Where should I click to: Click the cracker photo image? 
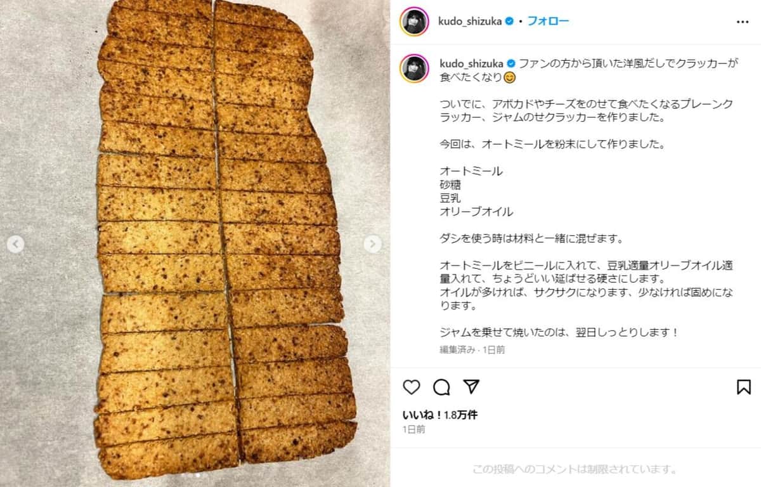tap(195, 243)
